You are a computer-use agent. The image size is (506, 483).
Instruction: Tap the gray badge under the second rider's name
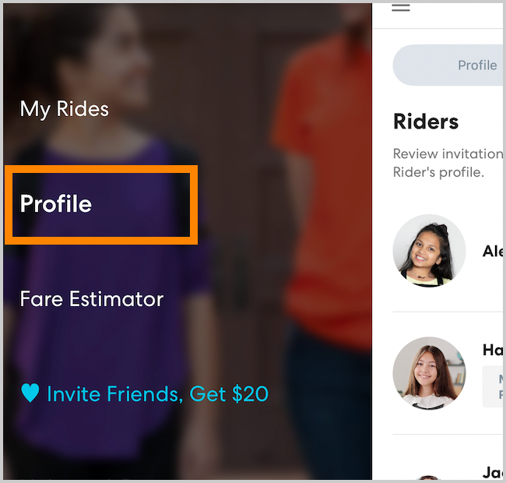493,386
